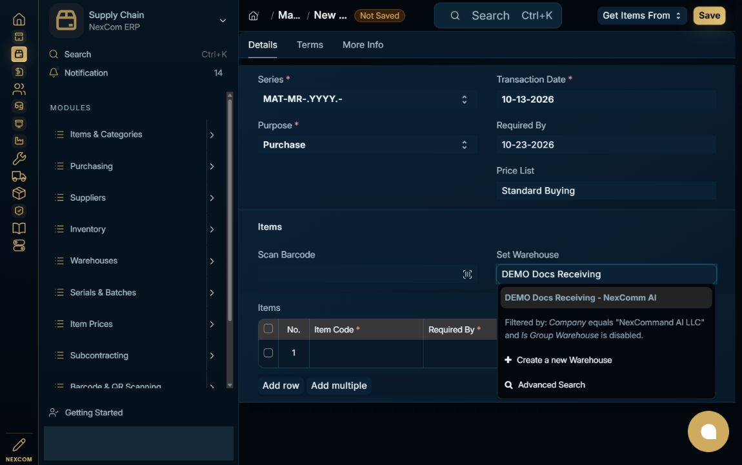Switch to the Details tab
Screen dimensions: 742x465
[263, 45]
